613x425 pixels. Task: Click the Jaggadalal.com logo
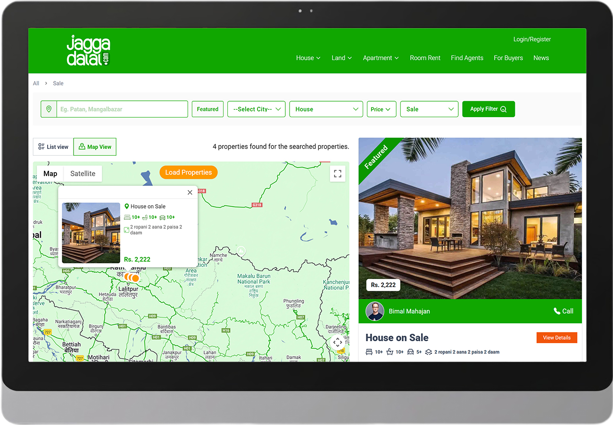(88, 50)
